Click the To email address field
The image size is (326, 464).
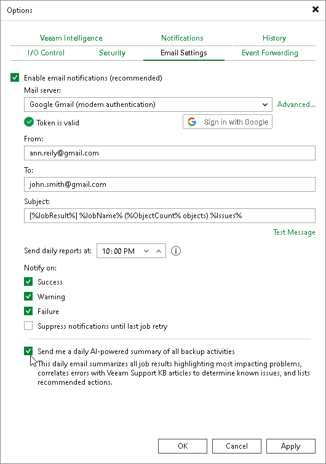click(x=170, y=184)
